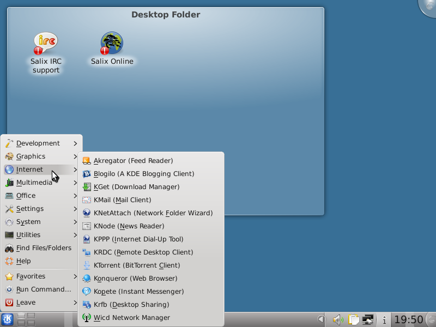Expand the Utilities submenu arrow
The width and height of the screenshot is (436, 327).
click(x=75, y=235)
